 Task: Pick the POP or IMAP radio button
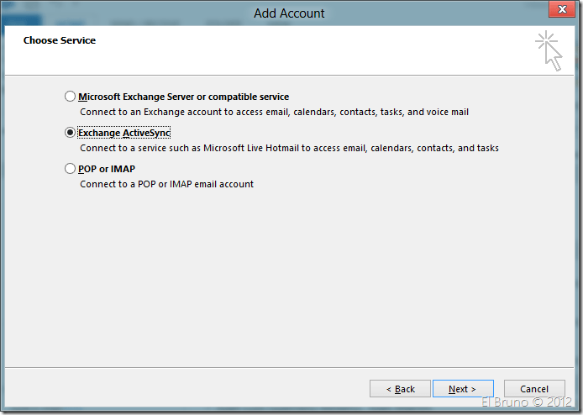pos(70,169)
